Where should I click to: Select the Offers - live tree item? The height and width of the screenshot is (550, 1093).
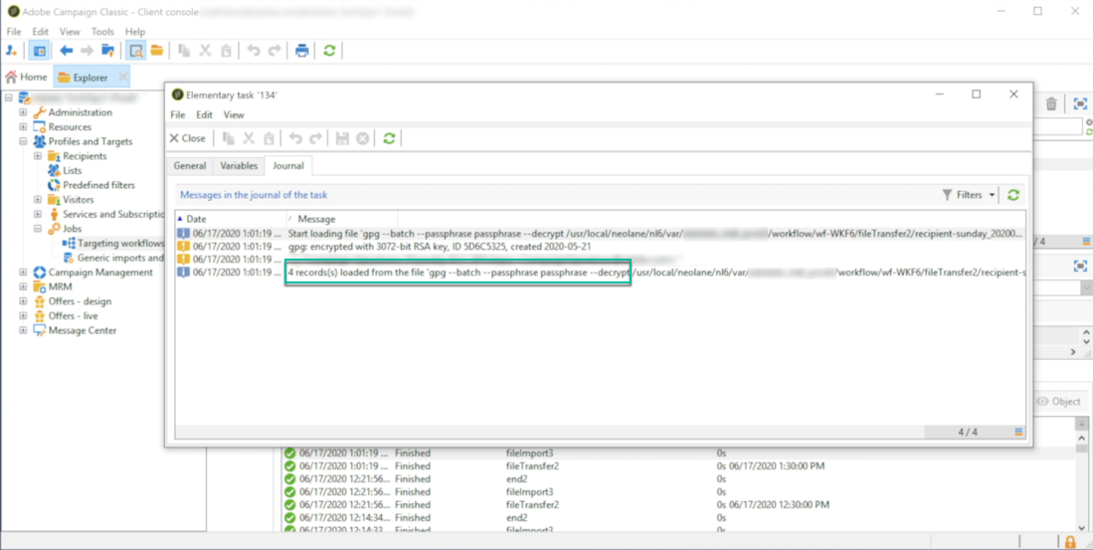[x=73, y=316]
